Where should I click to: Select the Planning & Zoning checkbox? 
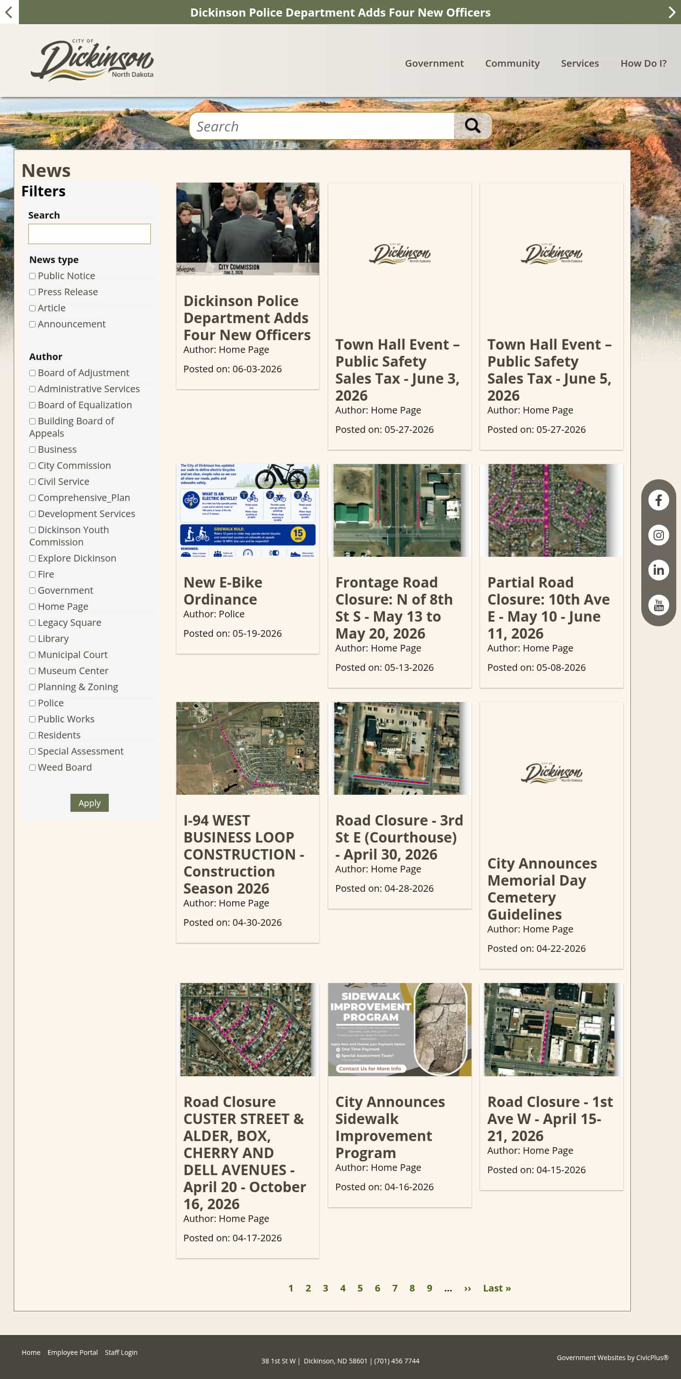point(33,687)
